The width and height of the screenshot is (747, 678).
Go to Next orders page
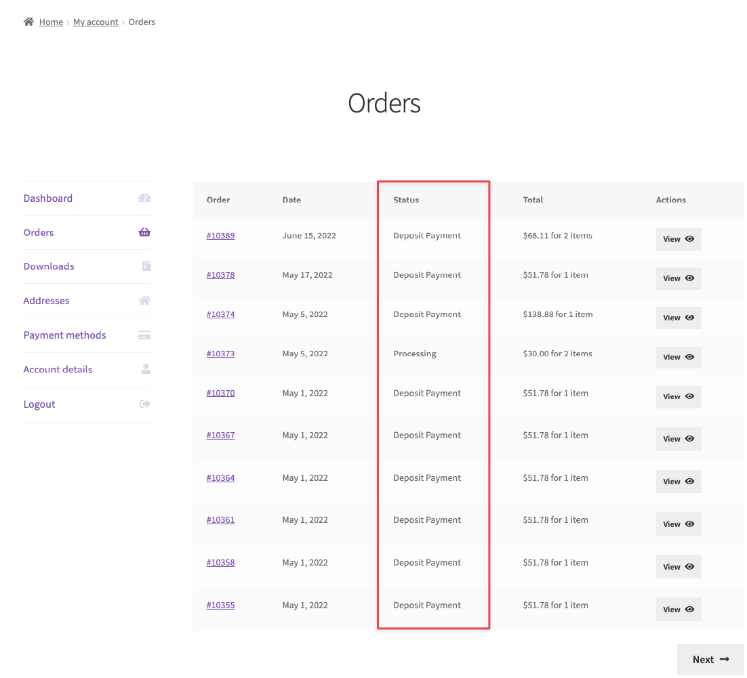coord(710,659)
